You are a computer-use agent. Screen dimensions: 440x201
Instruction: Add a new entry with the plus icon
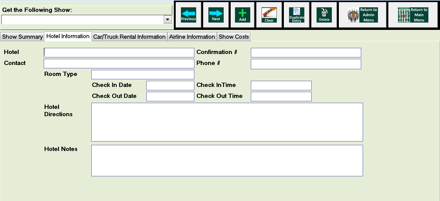point(243,15)
